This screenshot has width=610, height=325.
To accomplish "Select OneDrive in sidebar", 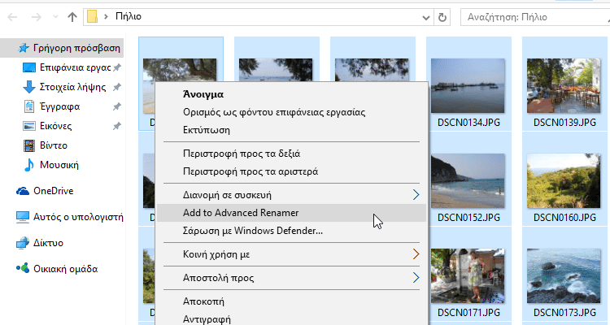I will pyautogui.click(x=54, y=191).
